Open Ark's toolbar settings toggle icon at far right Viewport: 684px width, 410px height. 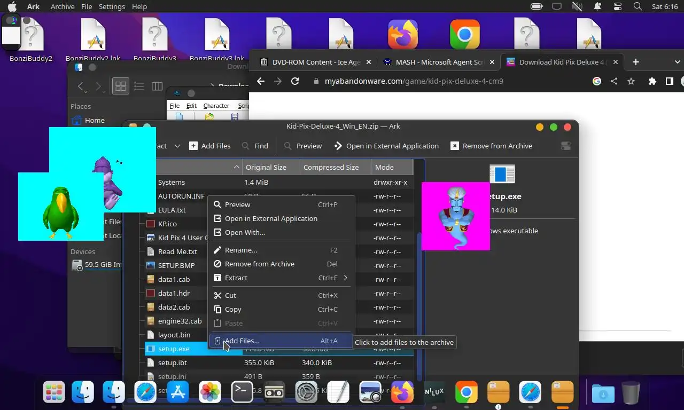tap(566, 146)
